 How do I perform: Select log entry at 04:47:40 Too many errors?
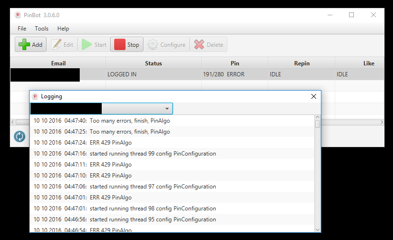[172, 121]
